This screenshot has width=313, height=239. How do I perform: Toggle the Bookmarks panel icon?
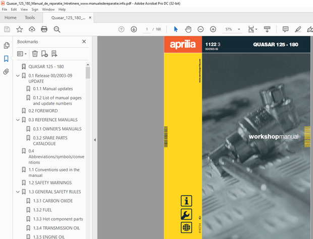[x=6, y=59]
